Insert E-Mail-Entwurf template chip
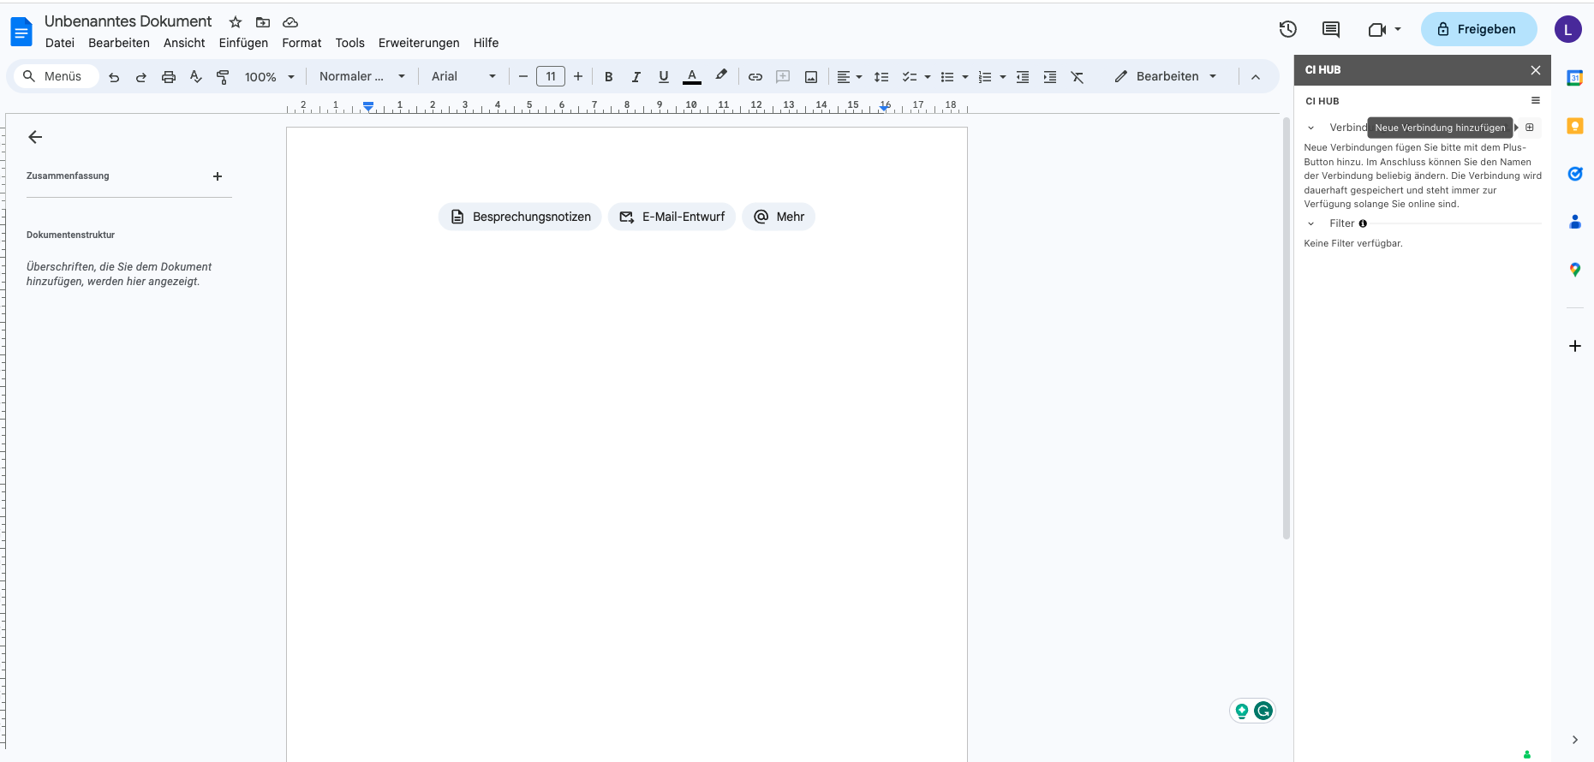This screenshot has width=1594, height=762. (x=672, y=217)
